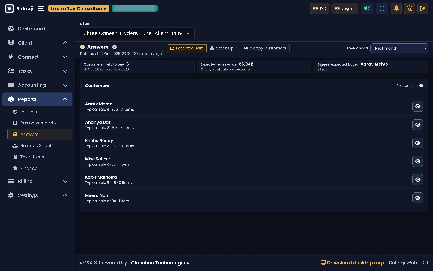Collapse the Client sidebar section
Viewport: 433px width, 271px height.
tap(38, 43)
